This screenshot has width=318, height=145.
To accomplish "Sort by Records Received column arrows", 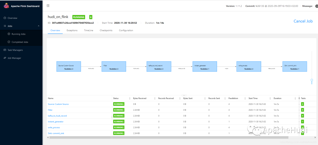I will (180, 99).
